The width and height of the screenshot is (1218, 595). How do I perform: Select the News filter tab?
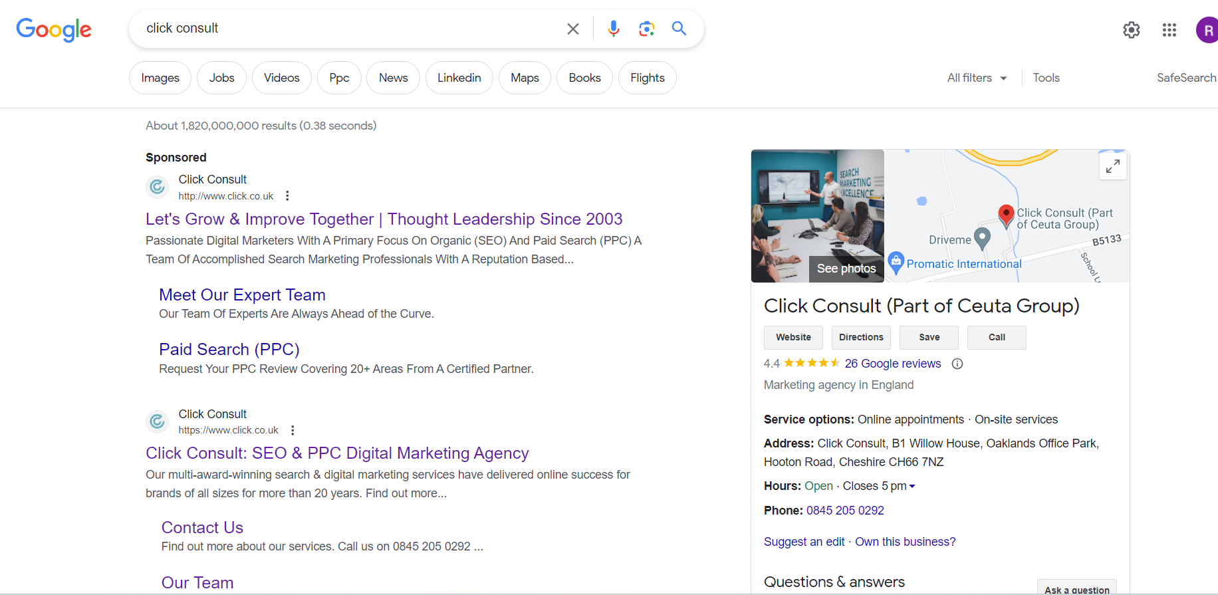pos(393,78)
